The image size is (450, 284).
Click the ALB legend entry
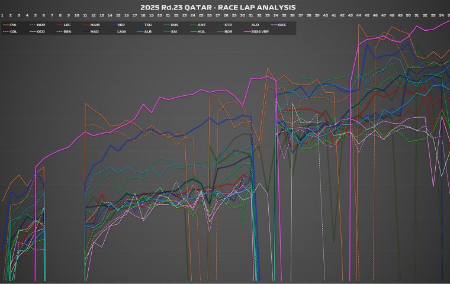148,31
